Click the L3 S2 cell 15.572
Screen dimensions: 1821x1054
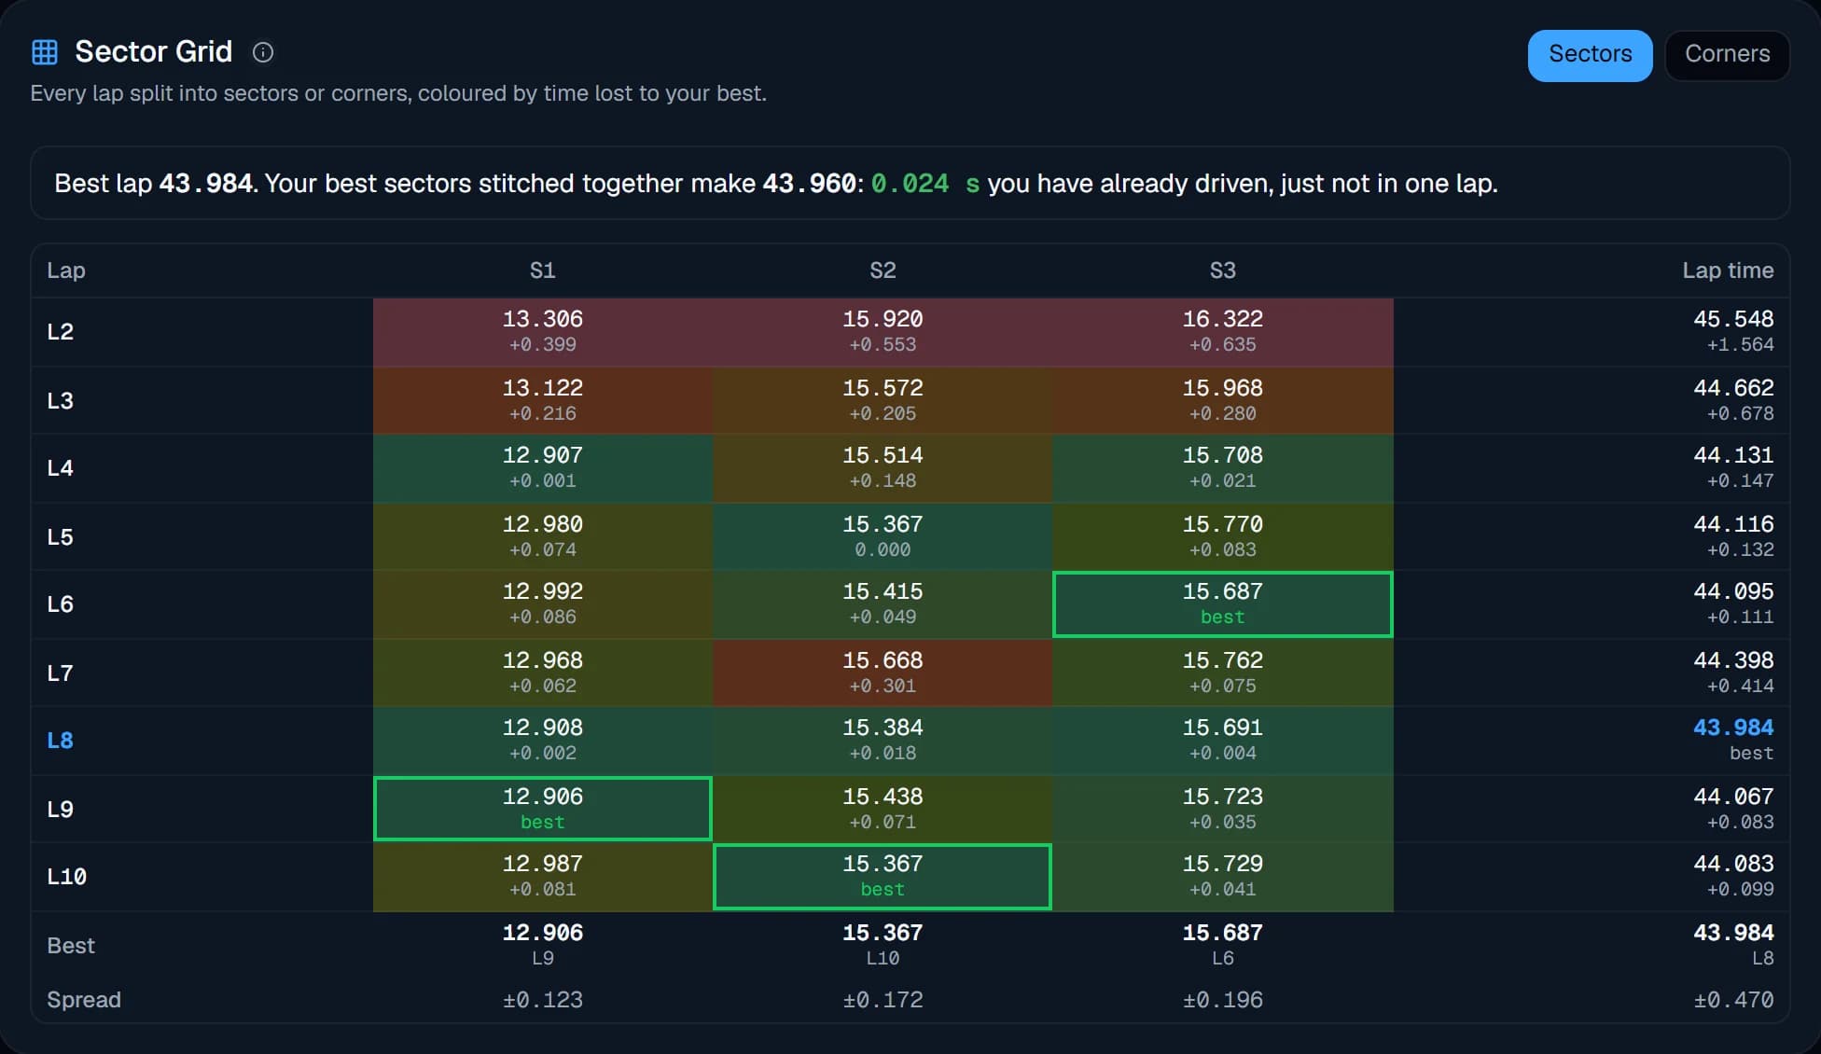(x=883, y=400)
